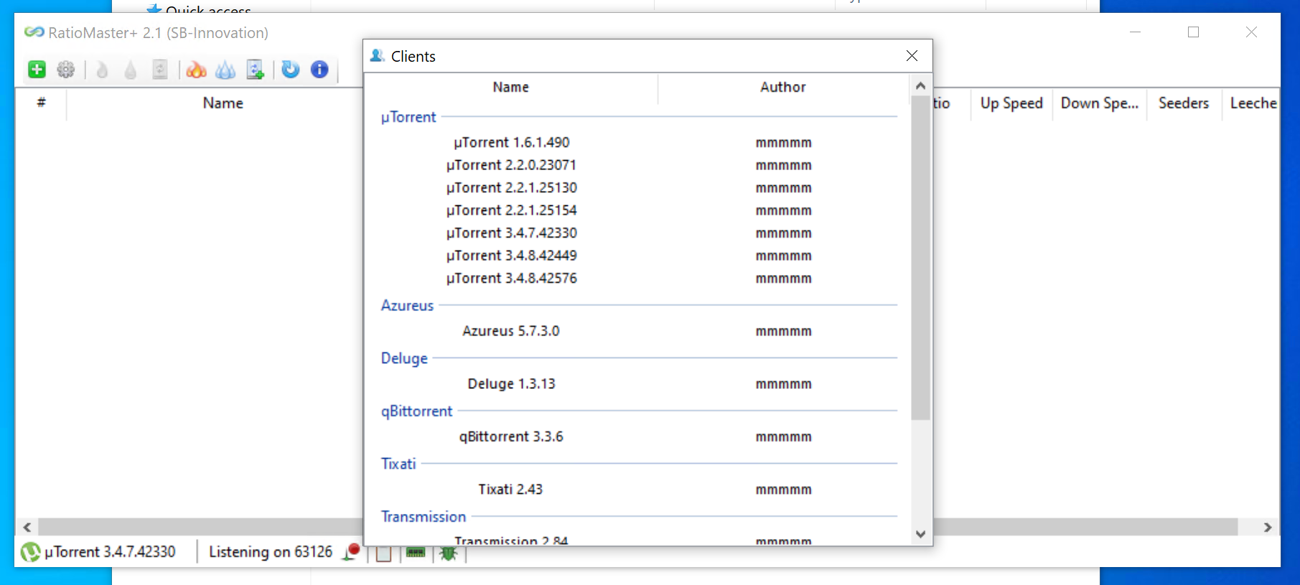Sort main list by Up Speed column
Image resolution: width=1300 pixels, height=585 pixels.
[x=1011, y=103]
